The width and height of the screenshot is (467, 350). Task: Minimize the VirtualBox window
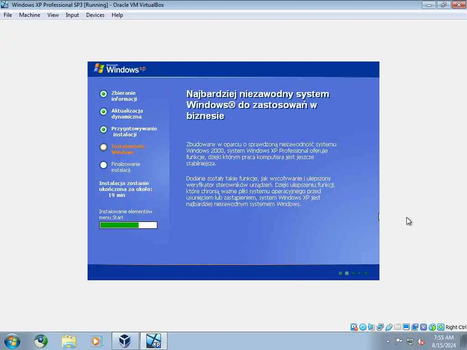click(x=429, y=5)
